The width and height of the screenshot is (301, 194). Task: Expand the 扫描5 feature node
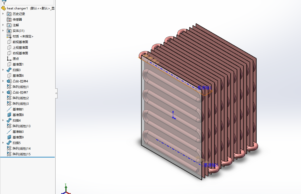point(3,143)
